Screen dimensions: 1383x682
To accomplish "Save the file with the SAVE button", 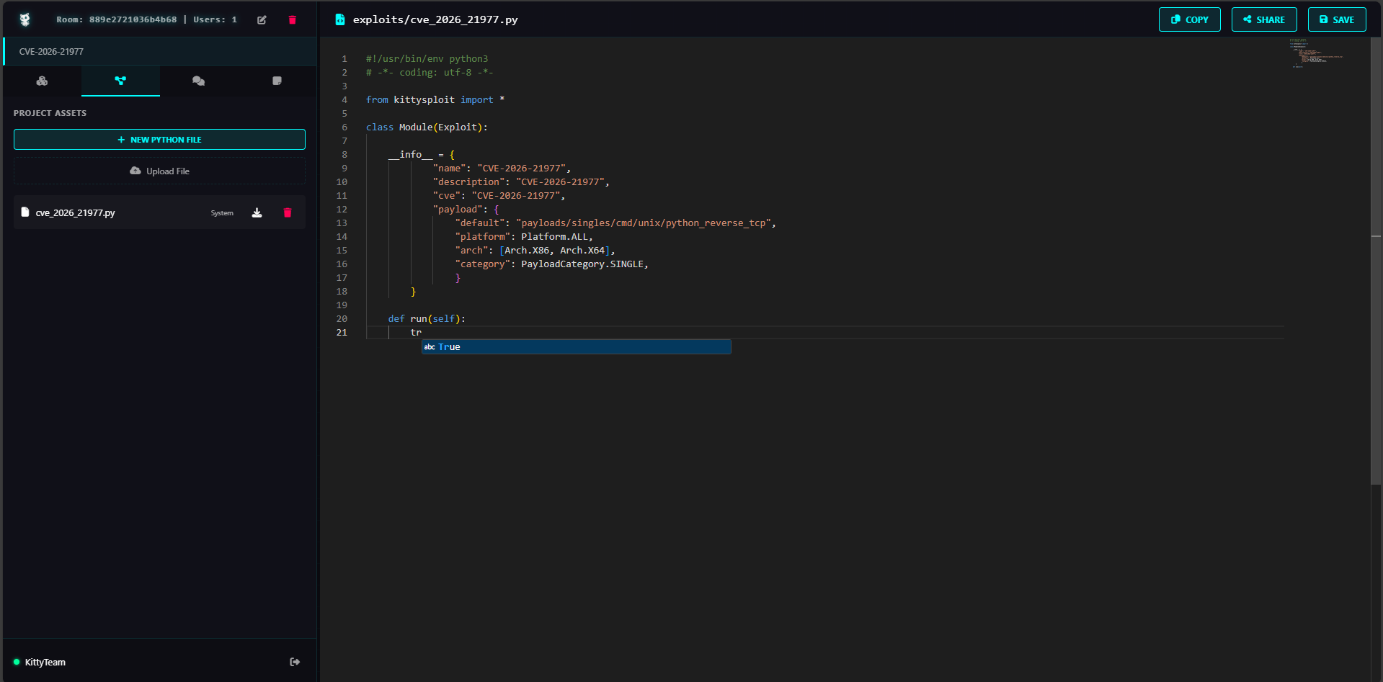I will pos(1336,19).
